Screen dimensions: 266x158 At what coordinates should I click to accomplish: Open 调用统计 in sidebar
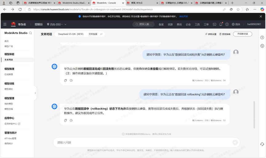tap(9, 144)
